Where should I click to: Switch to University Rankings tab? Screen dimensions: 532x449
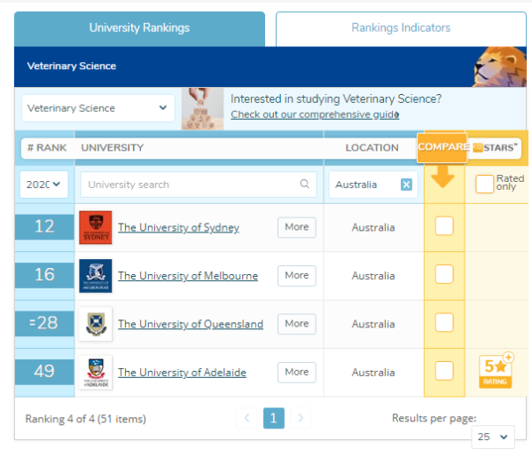pos(139,28)
